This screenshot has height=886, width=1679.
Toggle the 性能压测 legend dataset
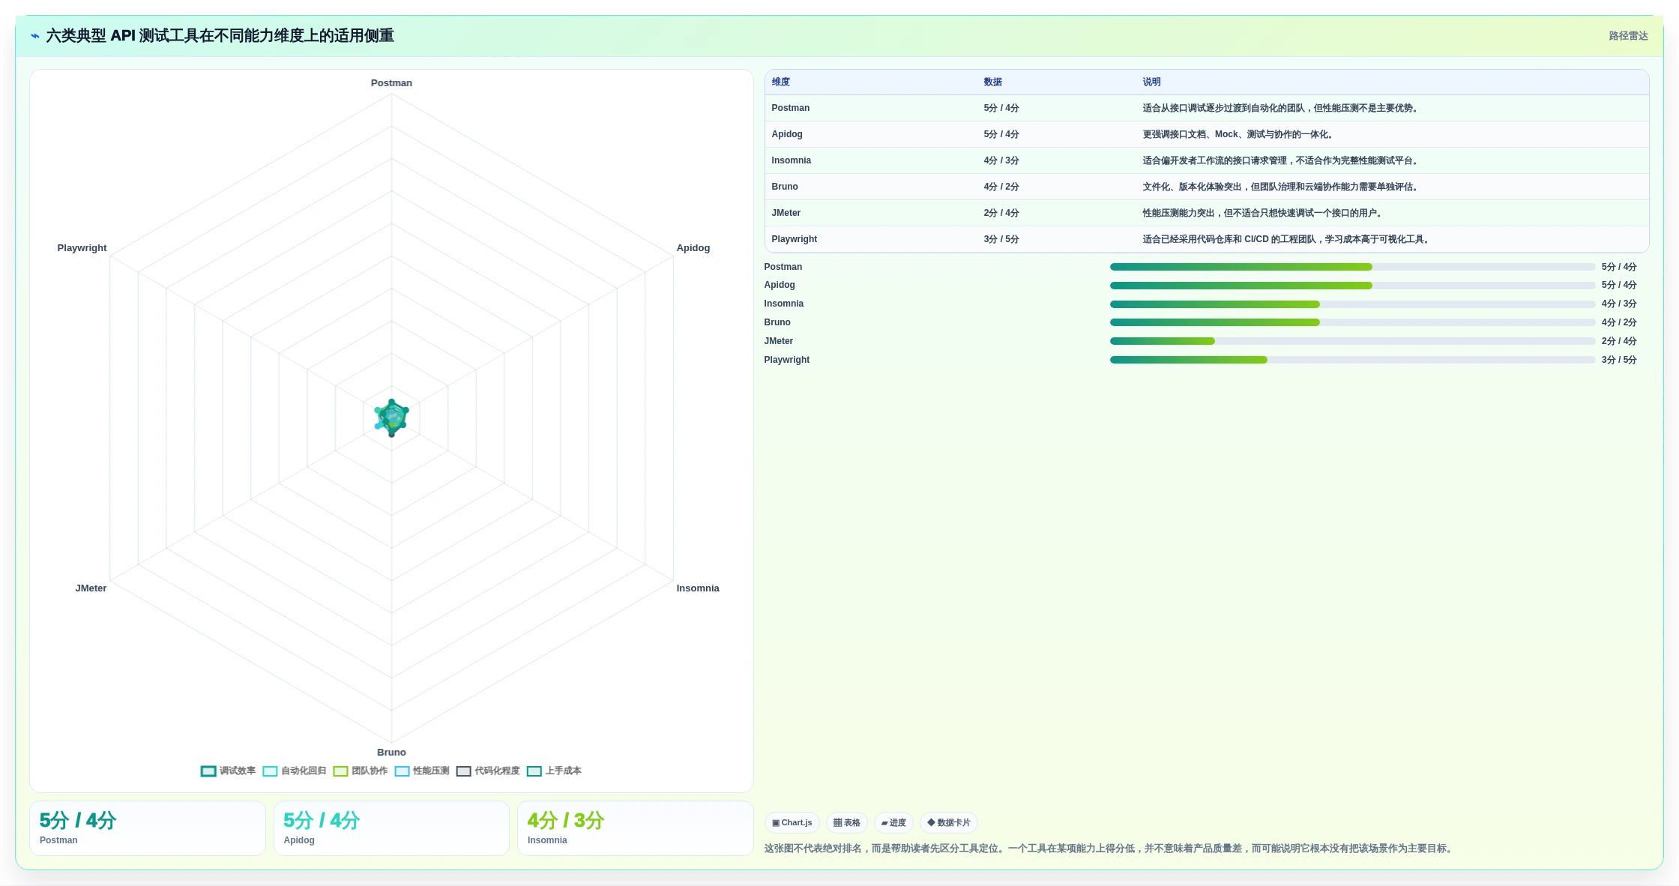(422, 771)
